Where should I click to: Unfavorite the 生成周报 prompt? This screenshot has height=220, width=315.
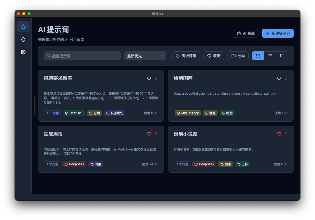point(149,134)
